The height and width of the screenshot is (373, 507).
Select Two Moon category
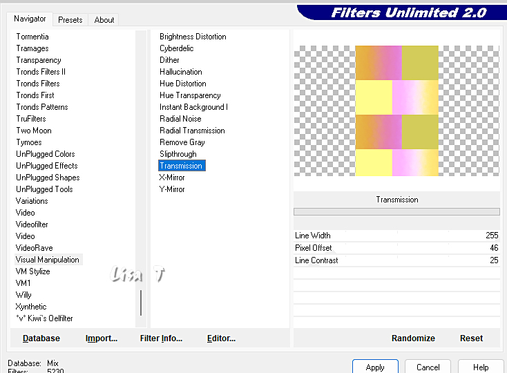(x=34, y=131)
